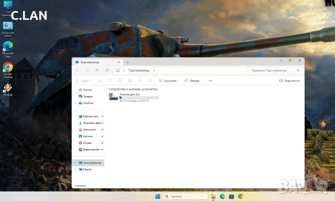This screenshot has width=335, height=201.
Task: Refresh the Този компютър view
Action: [107, 71]
